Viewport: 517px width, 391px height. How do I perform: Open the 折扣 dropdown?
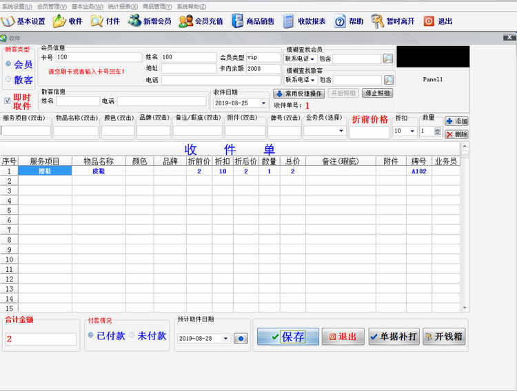pos(412,131)
